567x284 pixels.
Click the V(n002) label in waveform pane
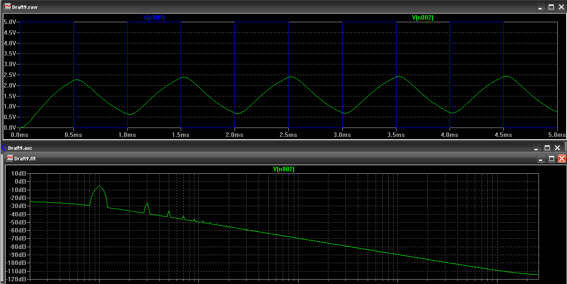point(422,18)
